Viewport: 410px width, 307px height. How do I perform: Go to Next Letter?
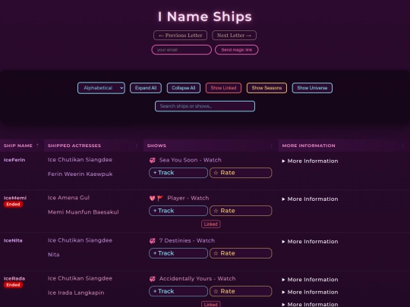pos(234,35)
